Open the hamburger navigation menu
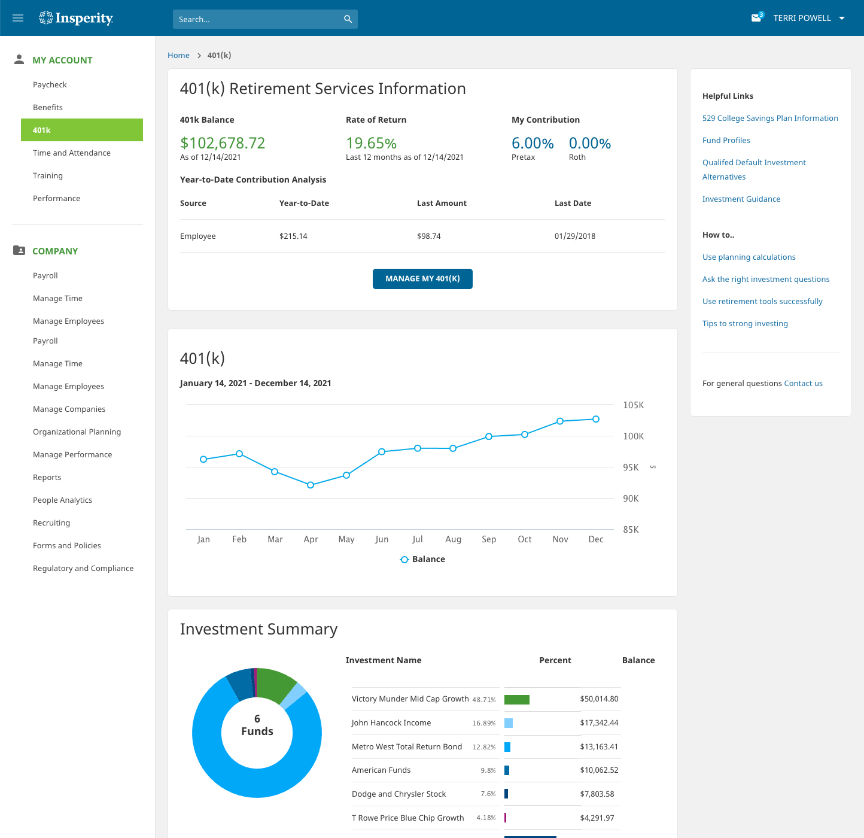The height and width of the screenshot is (838, 864). 18,18
